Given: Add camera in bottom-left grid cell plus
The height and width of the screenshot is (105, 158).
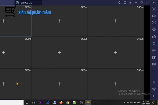Looking at the screenshot, I should pos(3,84).
